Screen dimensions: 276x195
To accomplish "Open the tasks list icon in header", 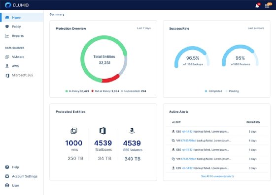I will pos(268,5).
